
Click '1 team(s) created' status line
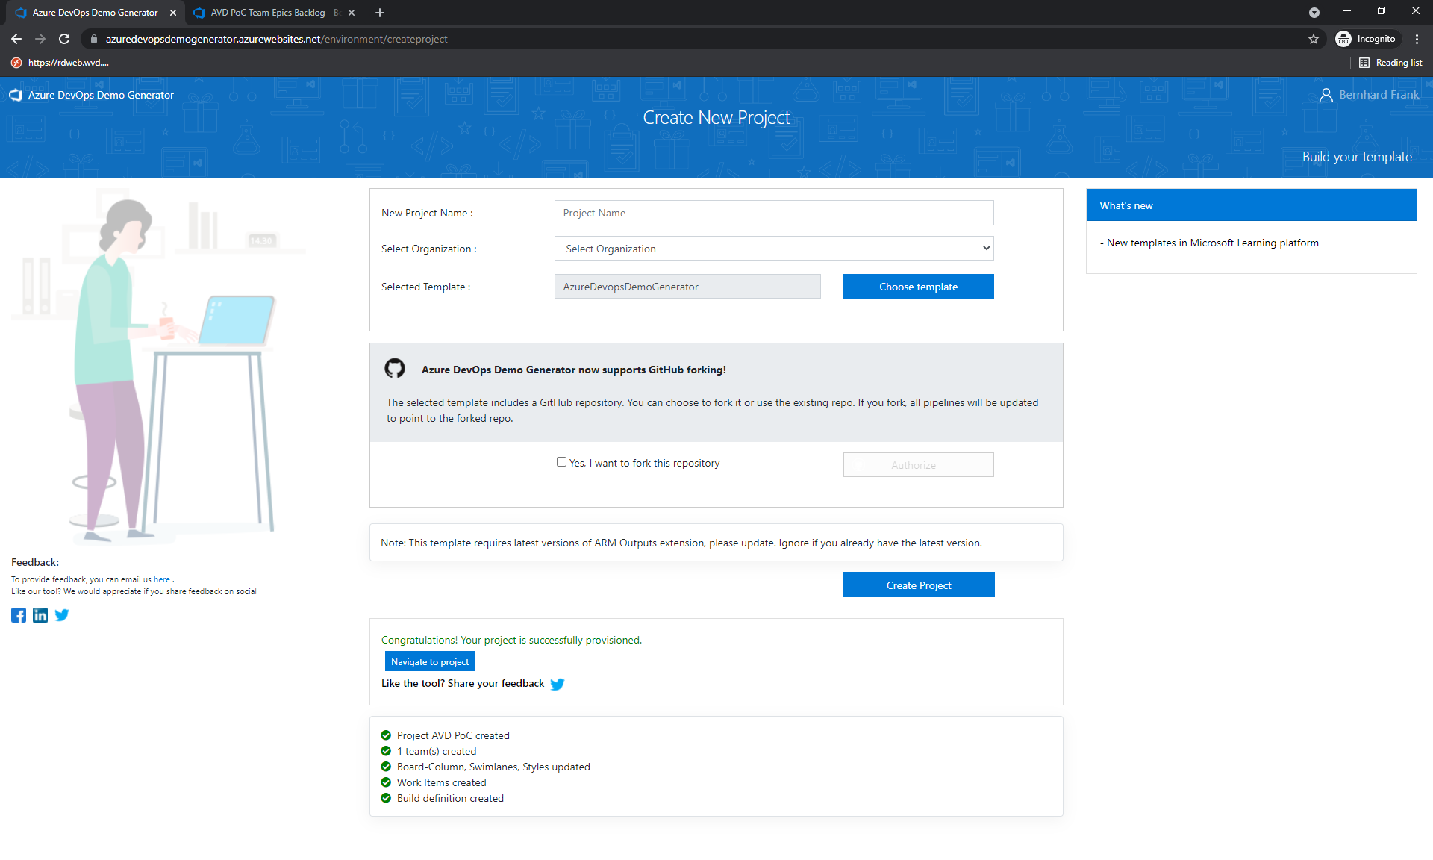437,751
